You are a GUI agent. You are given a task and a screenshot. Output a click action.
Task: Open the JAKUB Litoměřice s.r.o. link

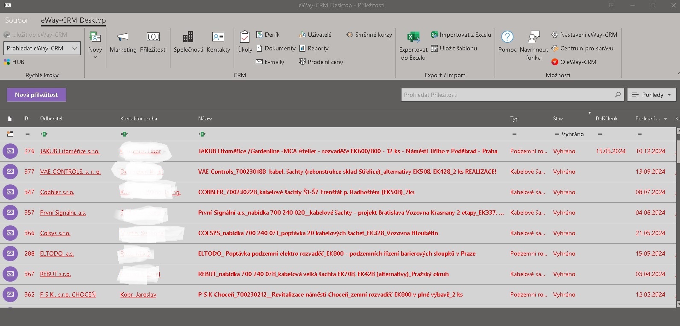click(70, 151)
